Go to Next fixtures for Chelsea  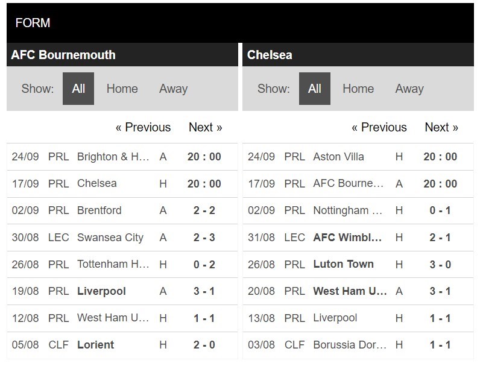tap(441, 127)
